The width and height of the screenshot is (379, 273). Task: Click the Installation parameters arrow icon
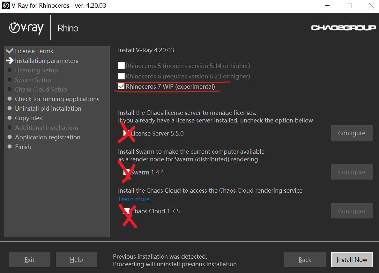[10, 60]
